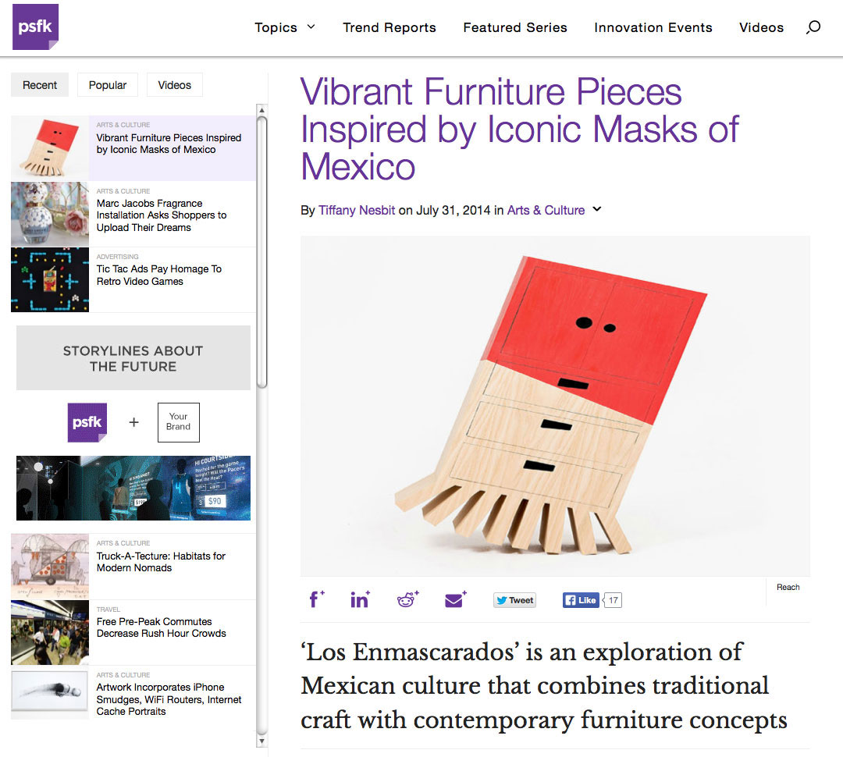The height and width of the screenshot is (757, 843).
Task: Open Trend Reports in navigation
Action: [389, 27]
